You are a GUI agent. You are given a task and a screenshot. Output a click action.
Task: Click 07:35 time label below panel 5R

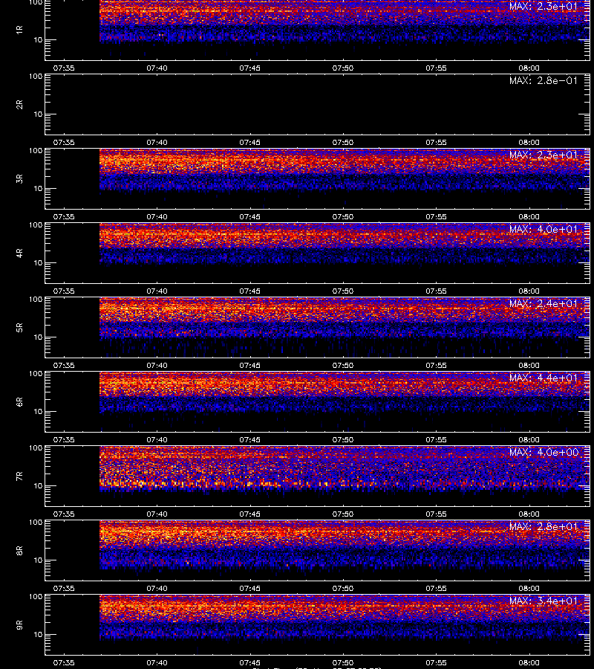click(64, 365)
